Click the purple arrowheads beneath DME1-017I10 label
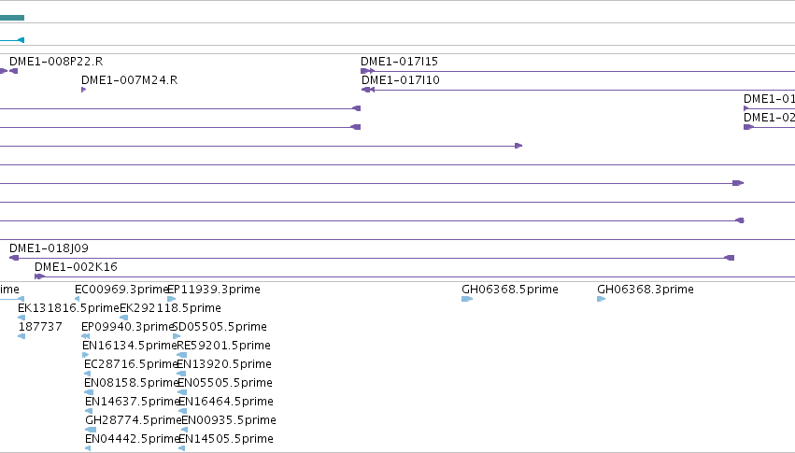Viewport: 795px width, 453px height. (x=367, y=90)
